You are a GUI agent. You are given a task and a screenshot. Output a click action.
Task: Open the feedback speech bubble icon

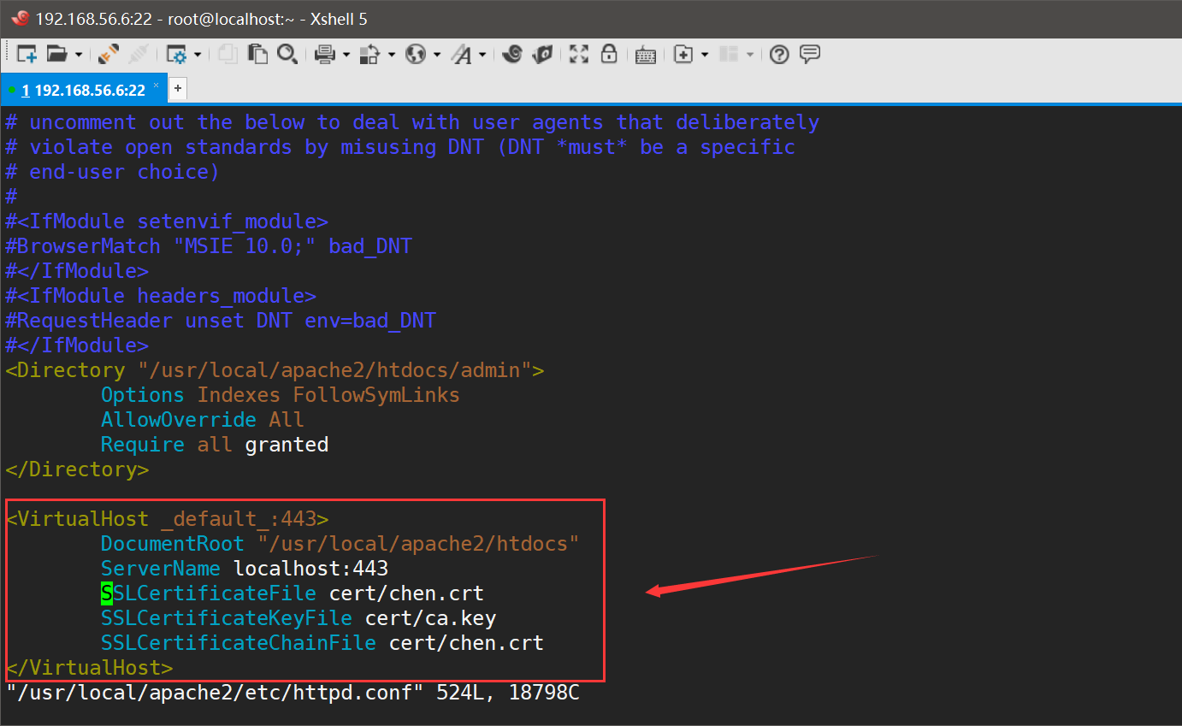coord(810,55)
